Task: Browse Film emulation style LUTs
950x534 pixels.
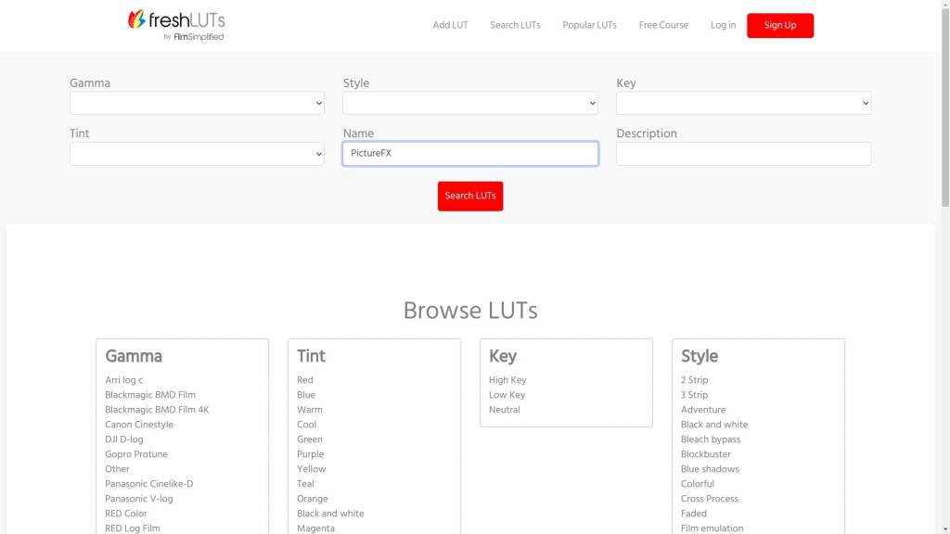Action: point(712,528)
